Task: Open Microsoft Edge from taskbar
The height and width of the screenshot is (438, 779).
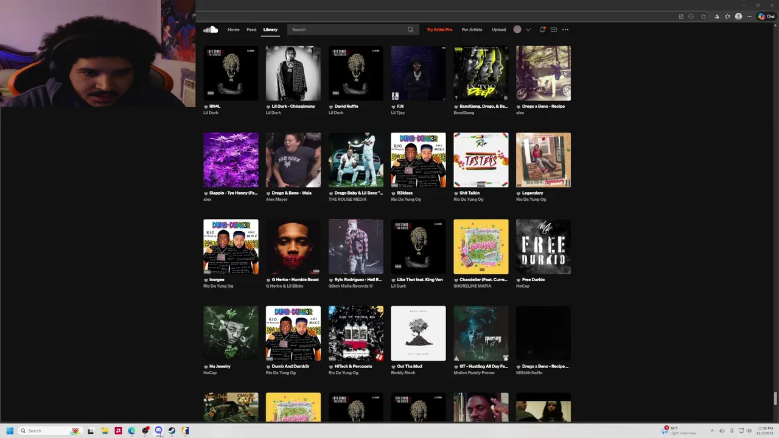Action: click(x=131, y=431)
